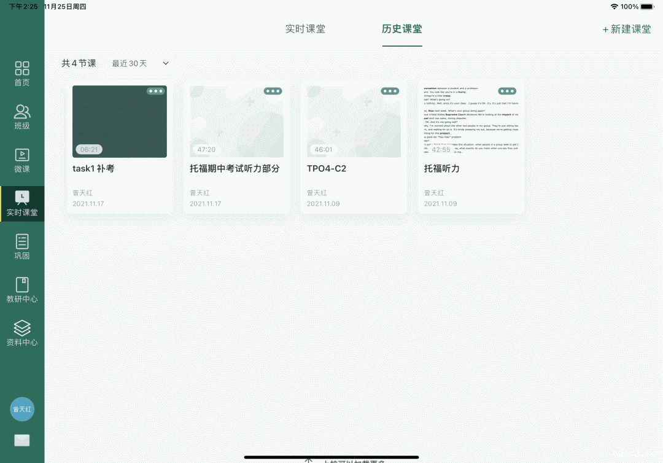Open options menu on 托福听力 card
The width and height of the screenshot is (663, 463).
pos(508,90)
